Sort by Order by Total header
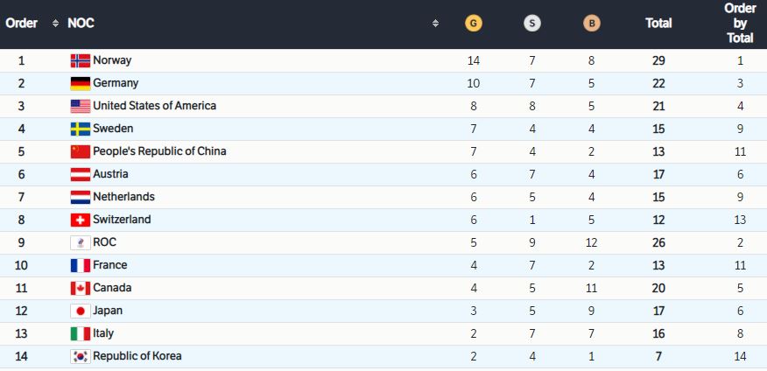The image size is (767, 371). [740, 24]
